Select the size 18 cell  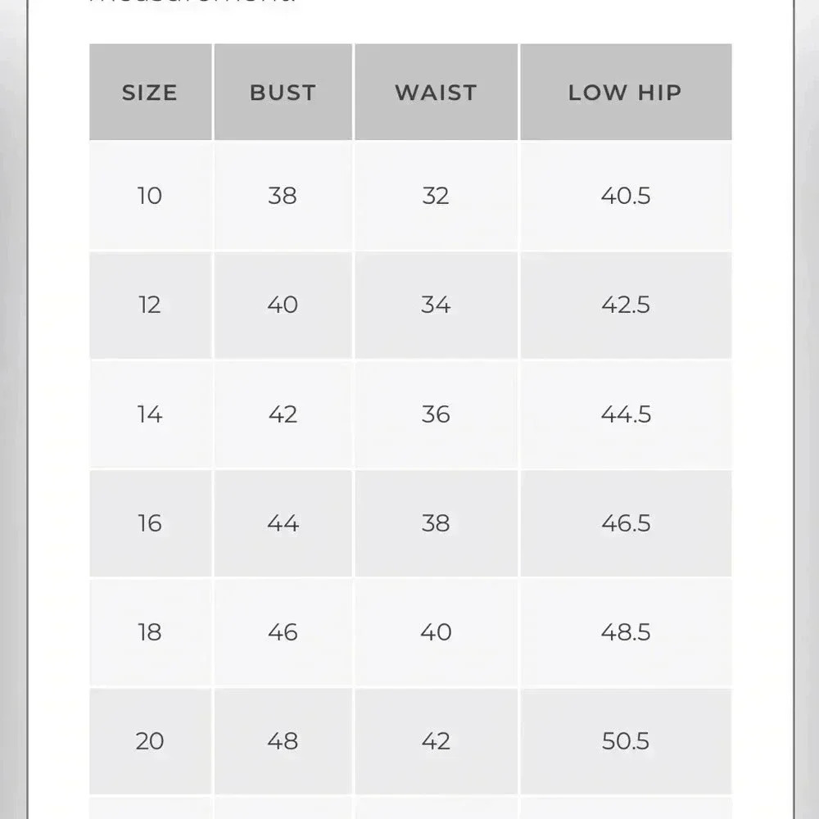(151, 632)
